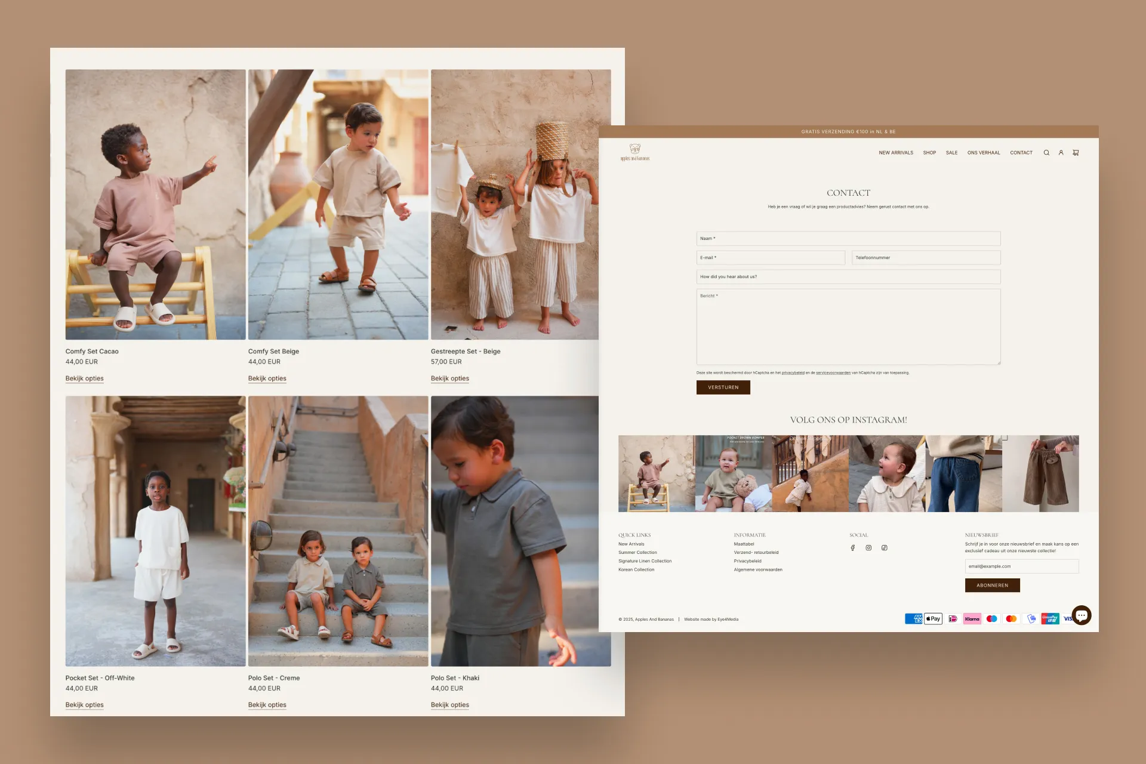Open the SALE menu item
The height and width of the screenshot is (764, 1146).
coord(951,153)
